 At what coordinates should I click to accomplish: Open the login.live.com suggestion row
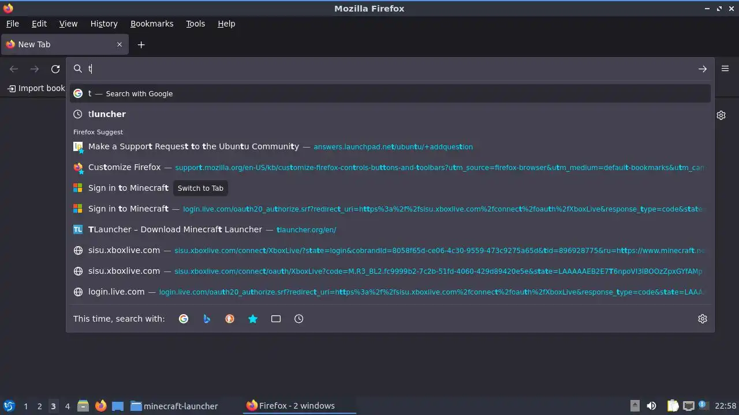[x=390, y=292]
